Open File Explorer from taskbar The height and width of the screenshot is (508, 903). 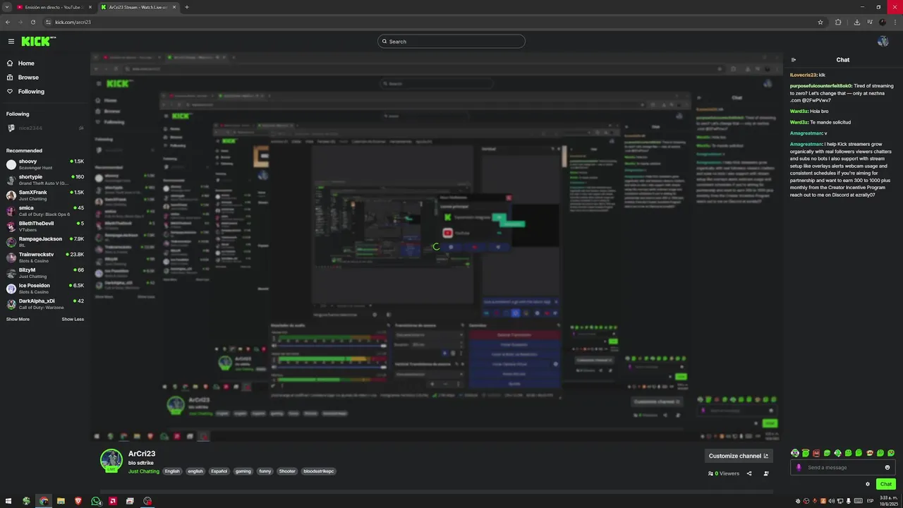[x=61, y=501]
